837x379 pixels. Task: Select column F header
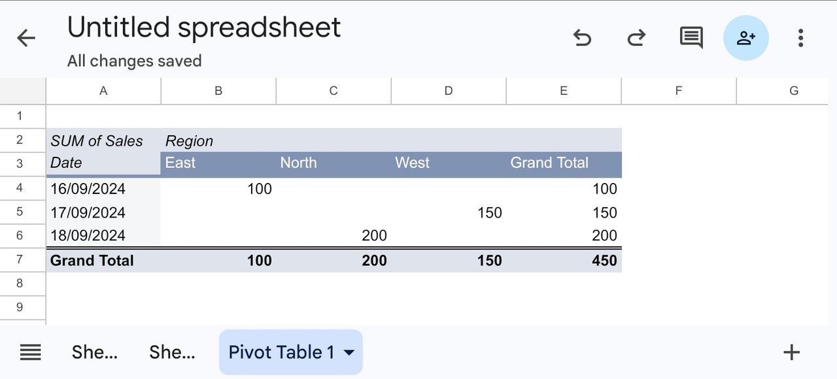click(679, 91)
